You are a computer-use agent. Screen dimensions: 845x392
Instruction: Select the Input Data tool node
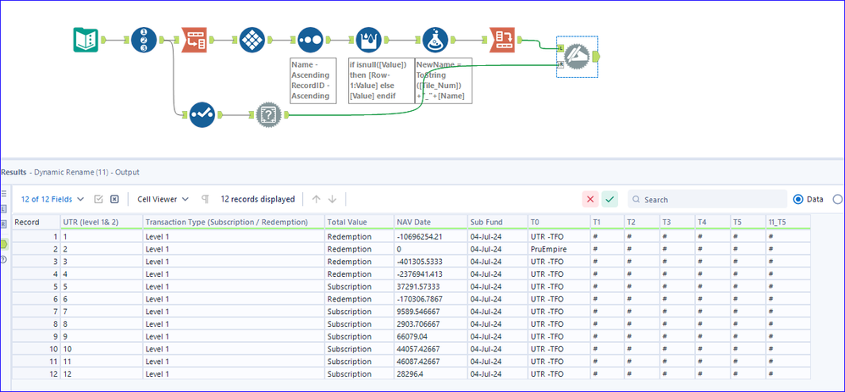coord(86,40)
